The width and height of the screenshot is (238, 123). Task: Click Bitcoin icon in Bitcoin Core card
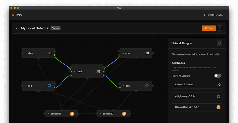pyautogui.click(x=218, y=107)
